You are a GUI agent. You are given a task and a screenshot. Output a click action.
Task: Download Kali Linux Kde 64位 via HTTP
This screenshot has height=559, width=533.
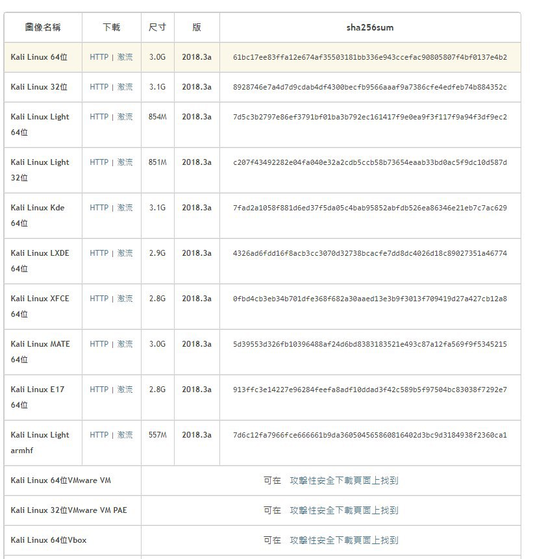(x=99, y=208)
